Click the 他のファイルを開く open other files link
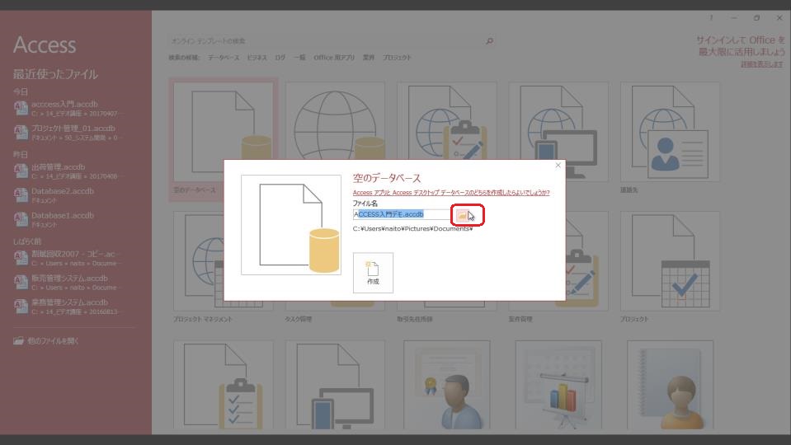This screenshot has width=791, height=445. (53, 341)
